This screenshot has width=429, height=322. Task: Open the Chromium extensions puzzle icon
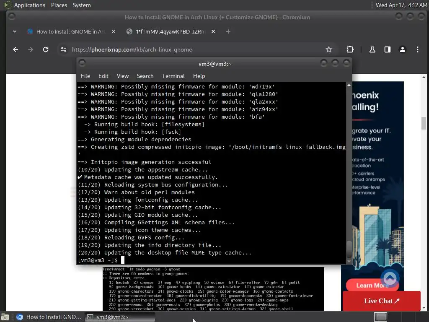pos(350,49)
